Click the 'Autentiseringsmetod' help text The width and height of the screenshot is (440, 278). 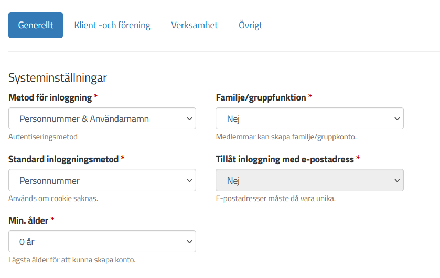pyautogui.click(x=43, y=137)
